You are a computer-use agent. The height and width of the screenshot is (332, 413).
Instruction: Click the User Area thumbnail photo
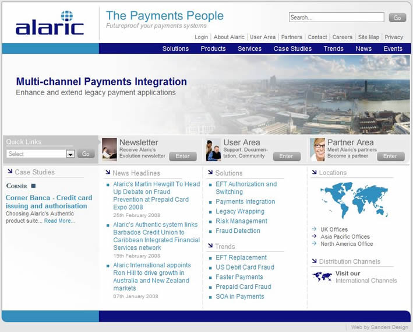pos(213,149)
